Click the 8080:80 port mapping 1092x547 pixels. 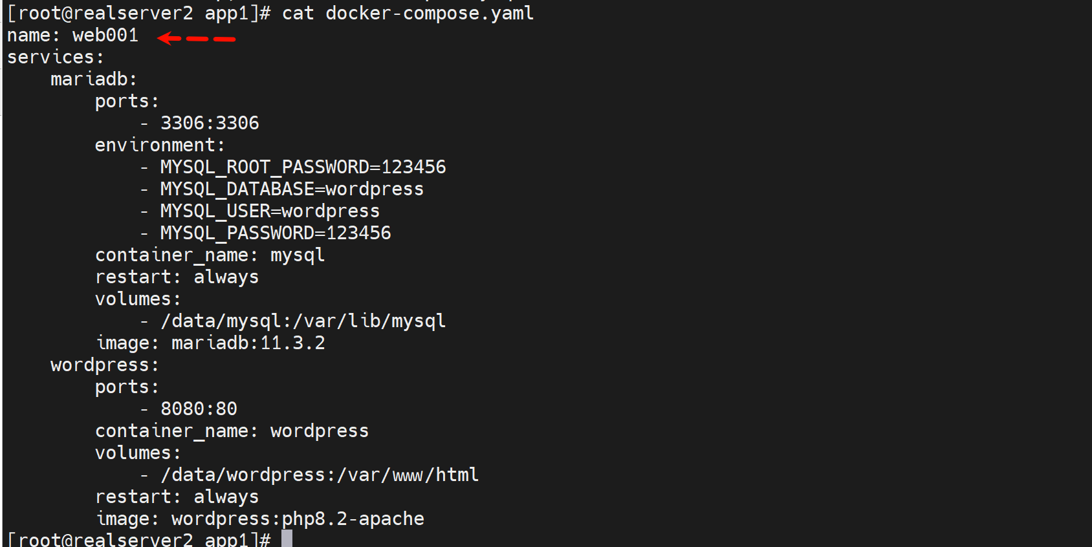point(199,409)
